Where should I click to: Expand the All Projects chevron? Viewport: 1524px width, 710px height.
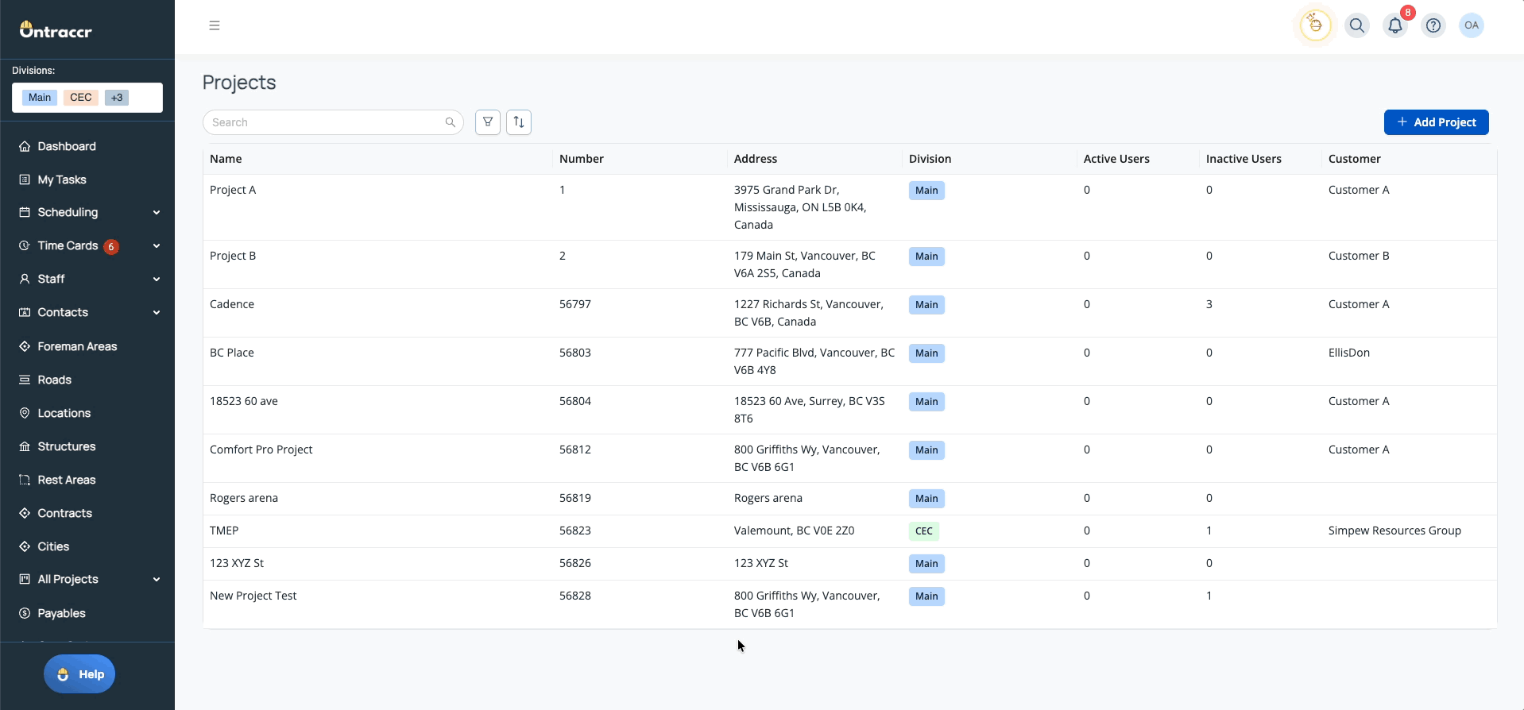tap(157, 580)
